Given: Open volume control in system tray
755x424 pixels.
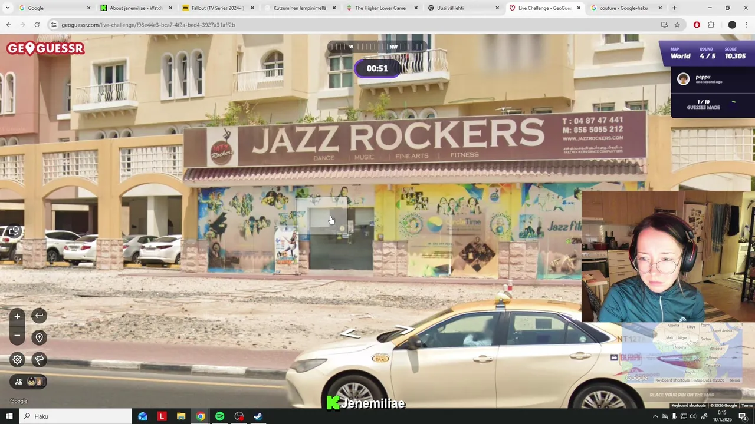Looking at the screenshot, I should (694, 416).
